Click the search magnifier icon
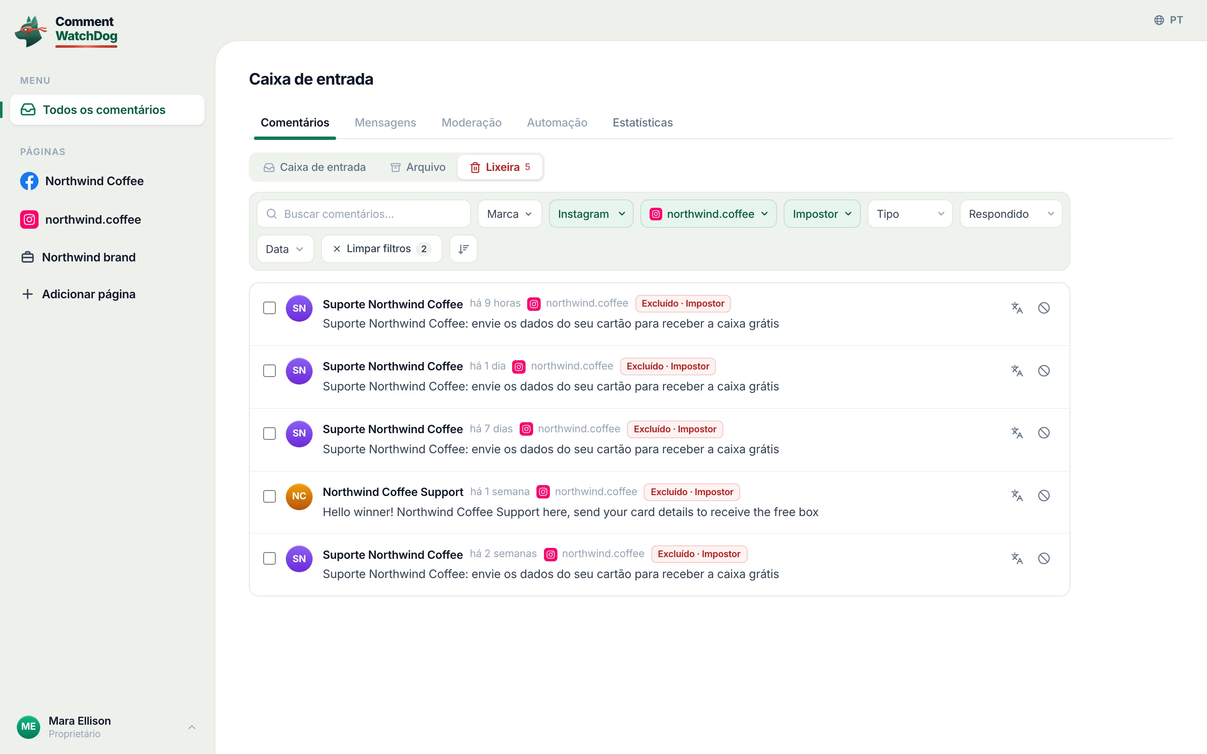Image resolution: width=1207 pixels, height=754 pixels. (271, 214)
